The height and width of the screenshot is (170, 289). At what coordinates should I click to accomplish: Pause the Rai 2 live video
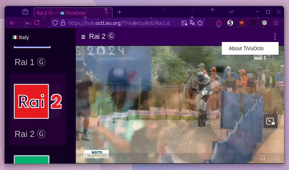[83, 158]
